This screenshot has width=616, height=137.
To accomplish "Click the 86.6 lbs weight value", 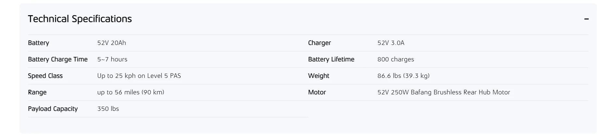I will point(403,76).
